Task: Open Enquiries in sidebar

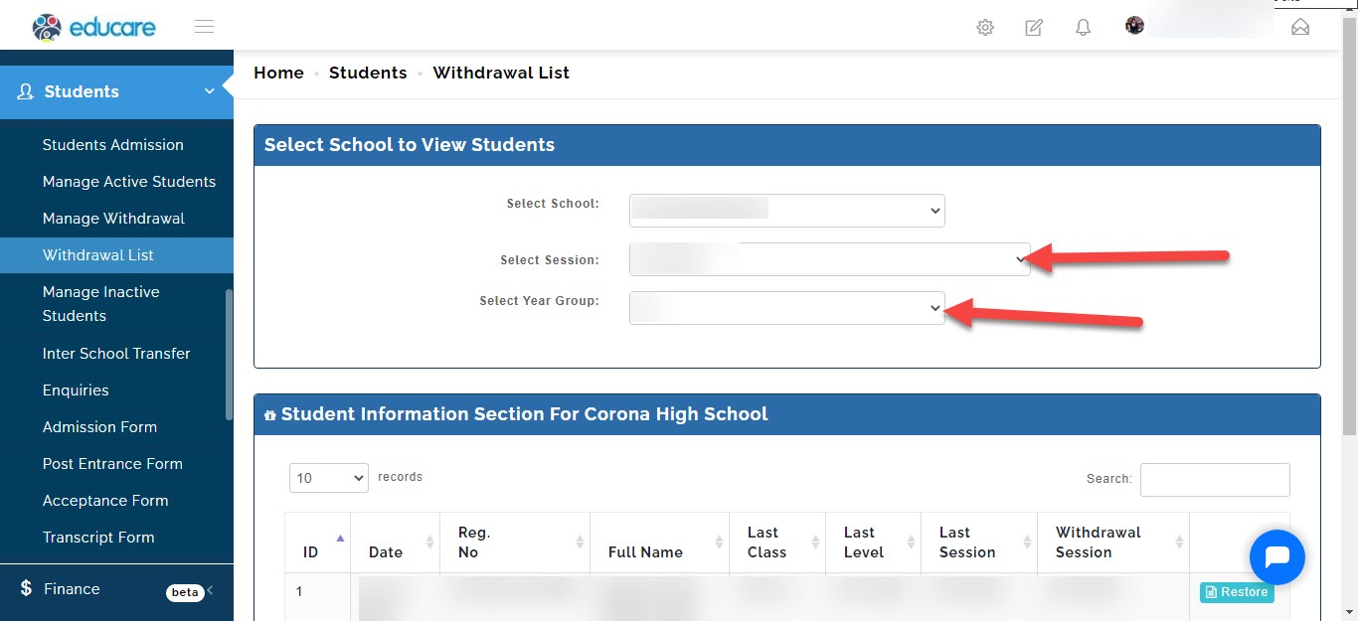Action: pos(76,390)
